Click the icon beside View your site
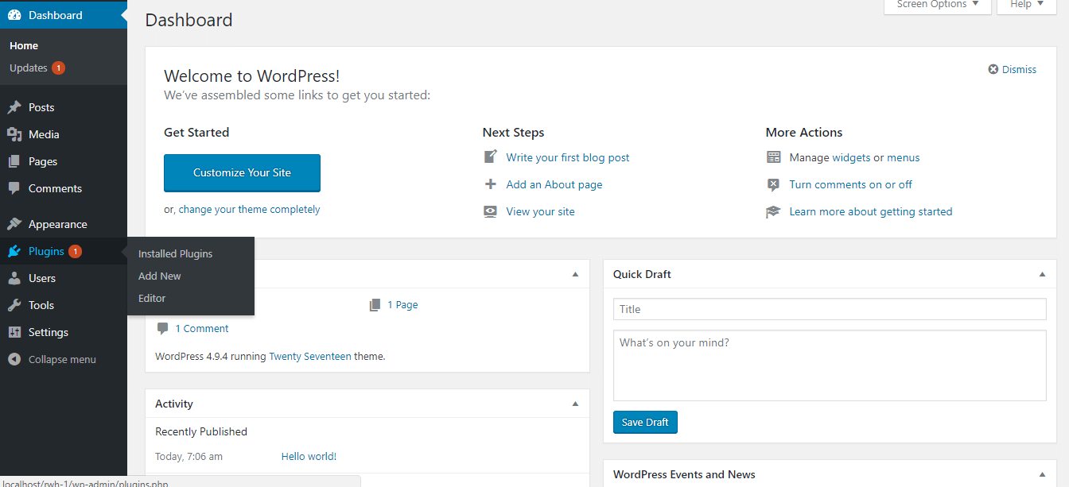 491,211
